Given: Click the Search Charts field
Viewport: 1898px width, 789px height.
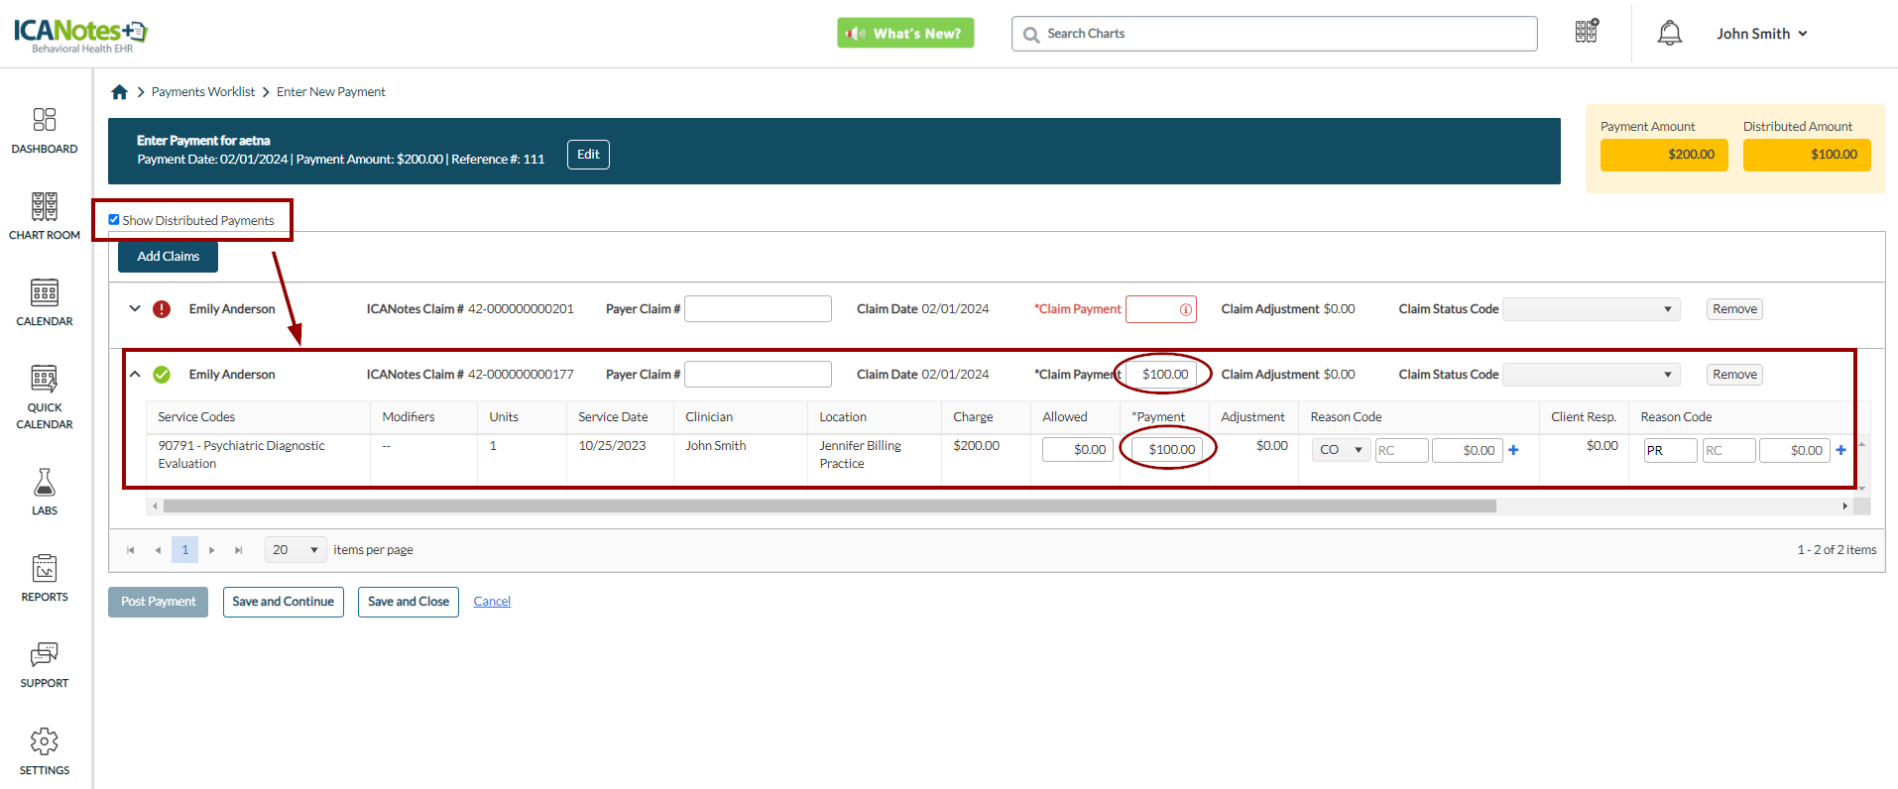Looking at the screenshot, I should [1274, 34].
